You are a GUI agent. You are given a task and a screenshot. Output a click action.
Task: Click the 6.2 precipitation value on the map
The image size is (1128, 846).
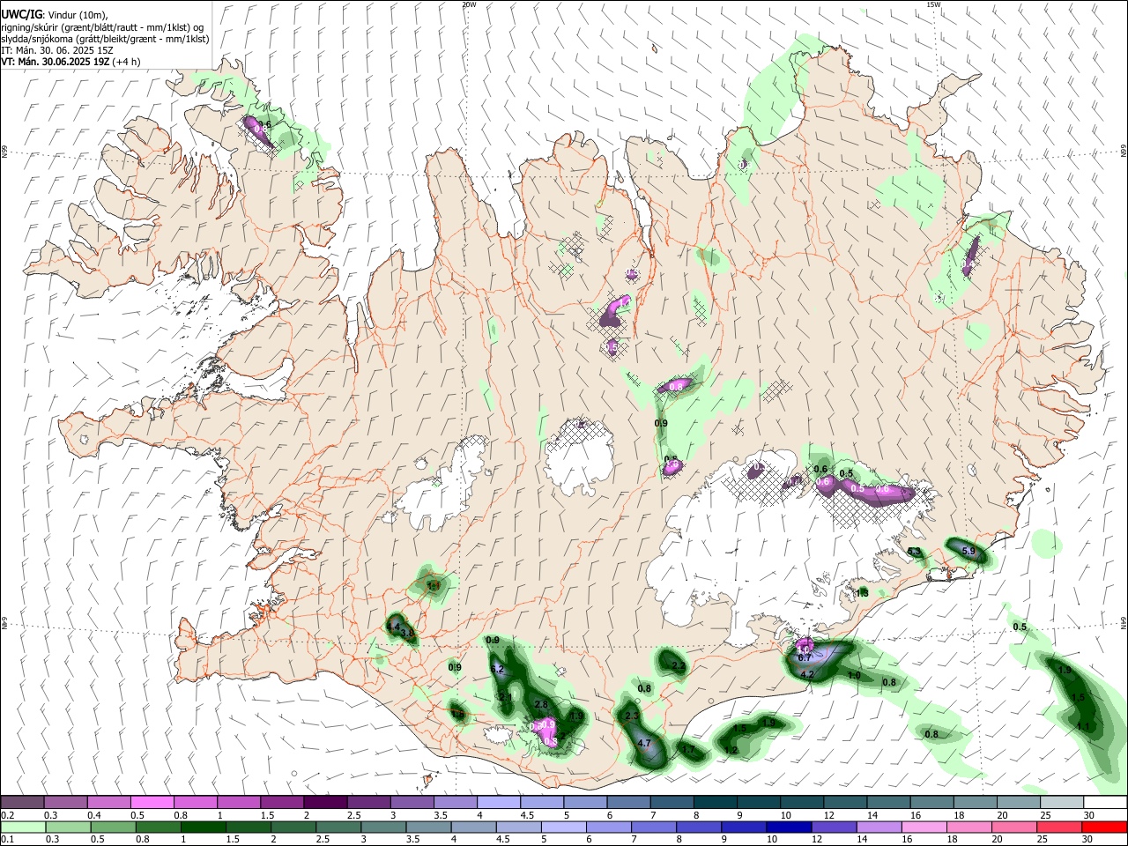coord(497,670)
